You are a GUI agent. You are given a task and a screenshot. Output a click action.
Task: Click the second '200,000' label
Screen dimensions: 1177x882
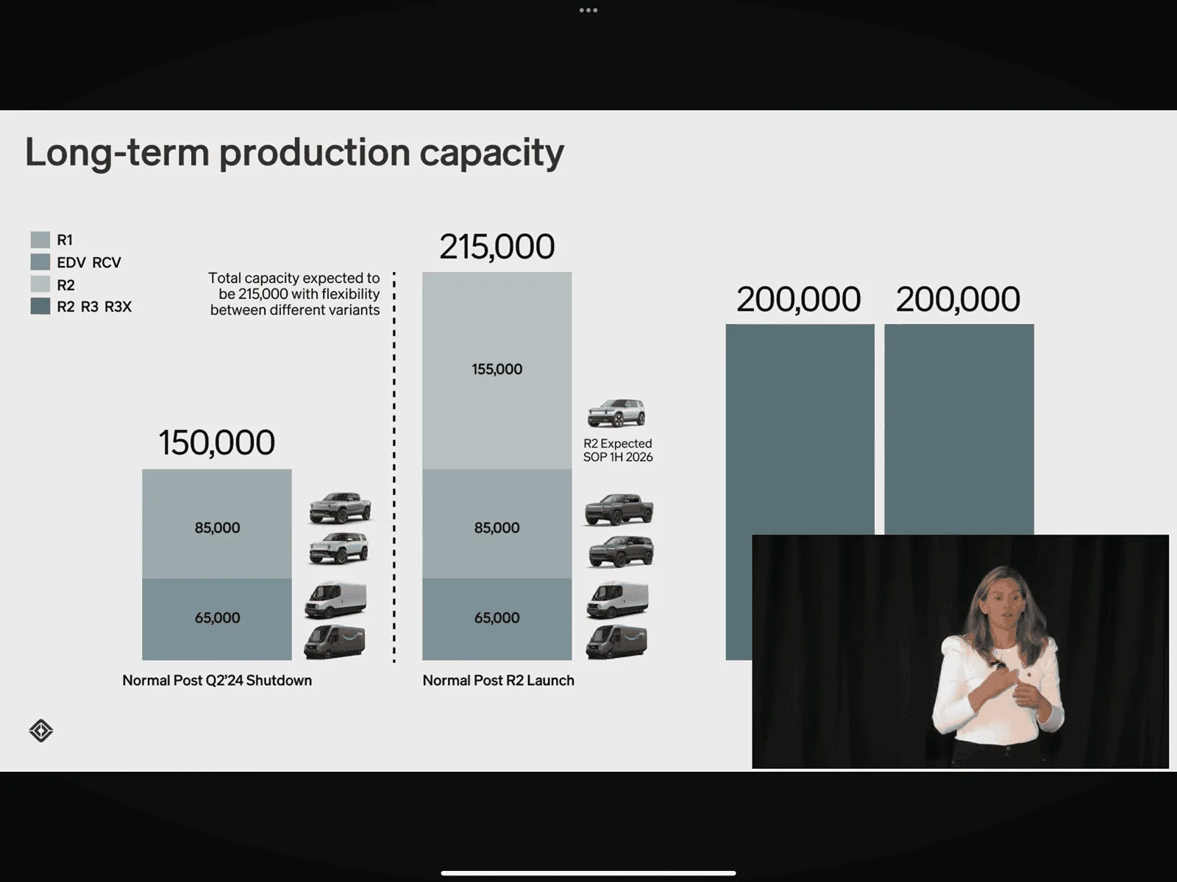(958, 299)
